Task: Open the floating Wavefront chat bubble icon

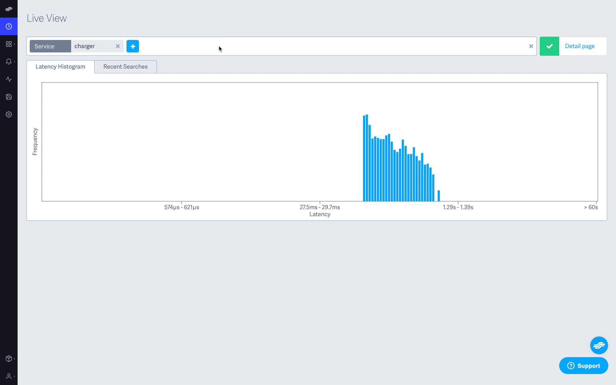Action: click(599, 345)
